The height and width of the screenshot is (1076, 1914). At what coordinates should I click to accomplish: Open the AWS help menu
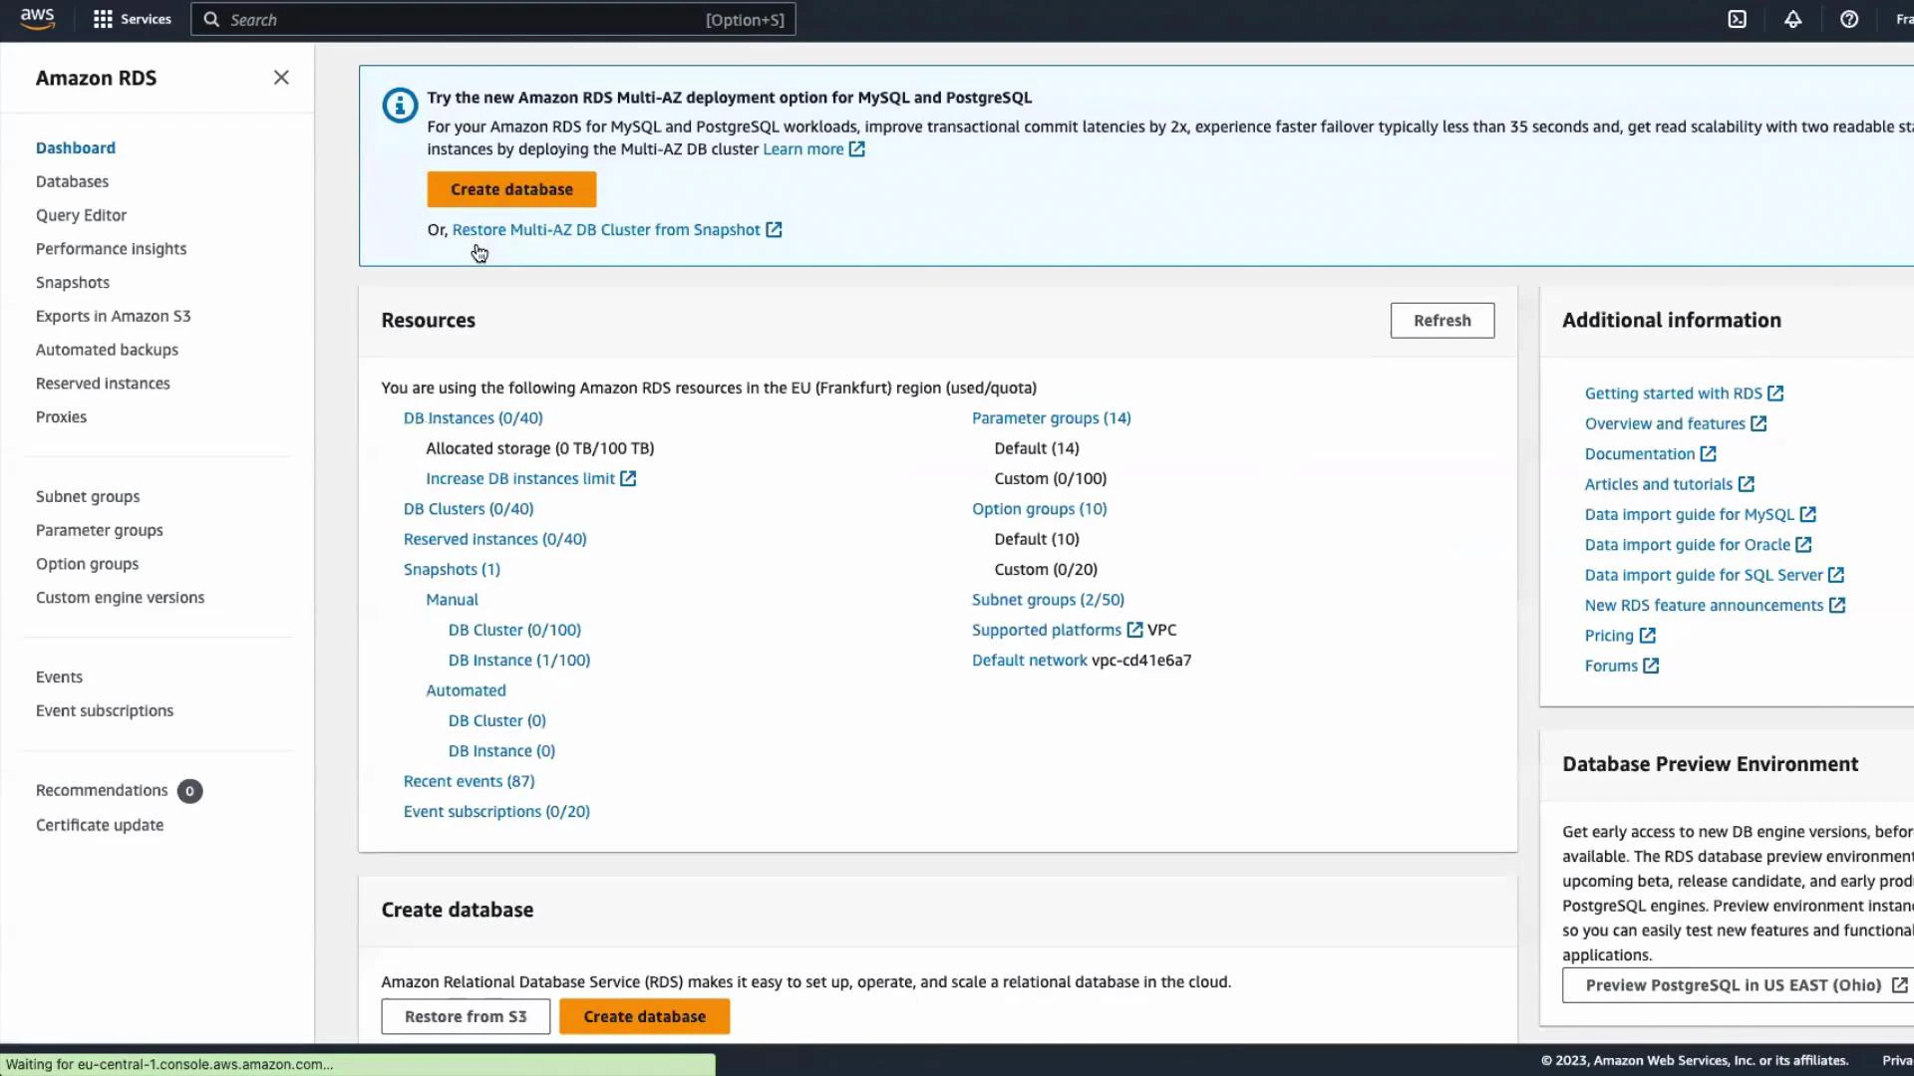(x=1849, y=19)
